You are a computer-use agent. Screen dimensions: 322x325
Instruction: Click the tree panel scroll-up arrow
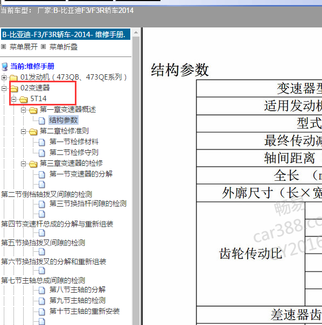click(x=136, y=32)
